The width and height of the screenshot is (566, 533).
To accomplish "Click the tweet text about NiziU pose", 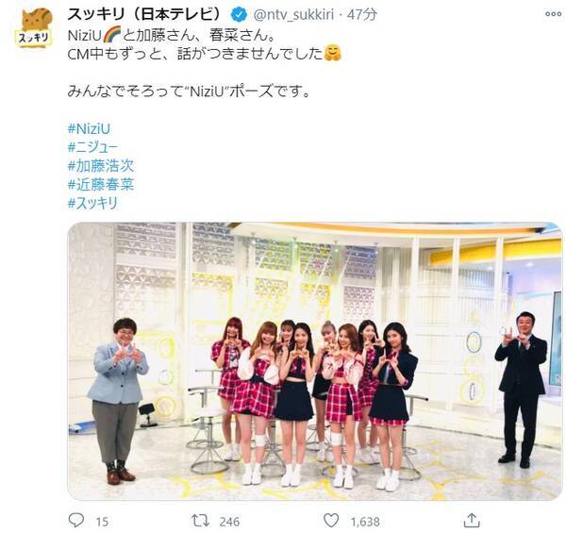I will (x=189, y=92).
